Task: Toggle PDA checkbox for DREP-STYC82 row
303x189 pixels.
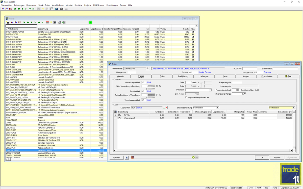Action: 193,37
